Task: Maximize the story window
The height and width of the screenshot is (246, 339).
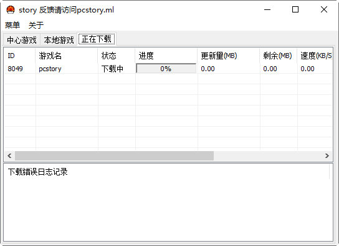Action: click(295, 9)
